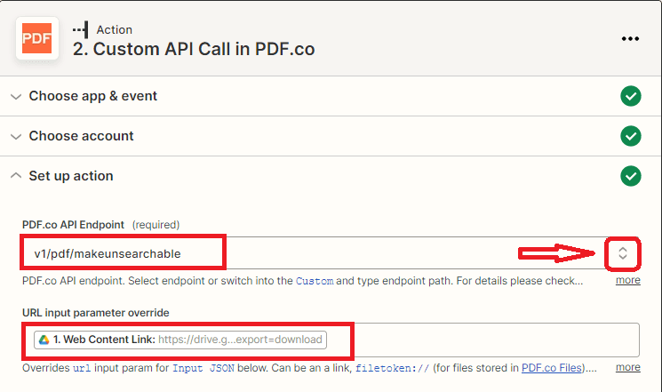Viewport: 662px width, 392px height.
Task: Click the 'Choose app & event' section label
Action: click(x=93, y=96)
